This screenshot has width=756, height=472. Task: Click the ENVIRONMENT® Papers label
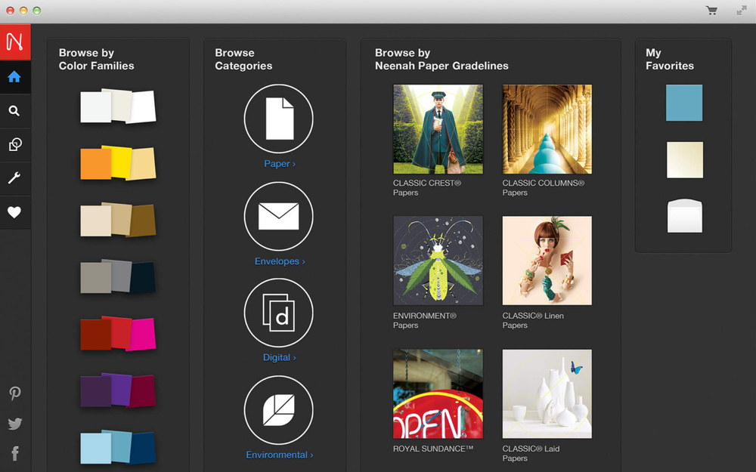pos(425,321)
